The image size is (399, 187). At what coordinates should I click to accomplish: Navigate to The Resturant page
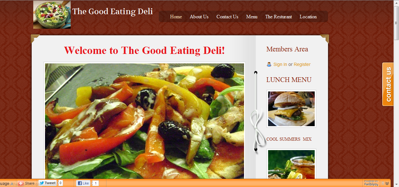tap(279, 17)
